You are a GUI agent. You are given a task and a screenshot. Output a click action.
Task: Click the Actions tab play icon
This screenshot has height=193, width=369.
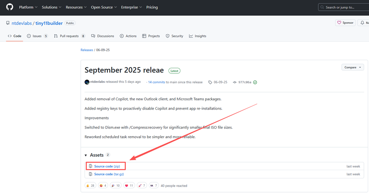122,36
